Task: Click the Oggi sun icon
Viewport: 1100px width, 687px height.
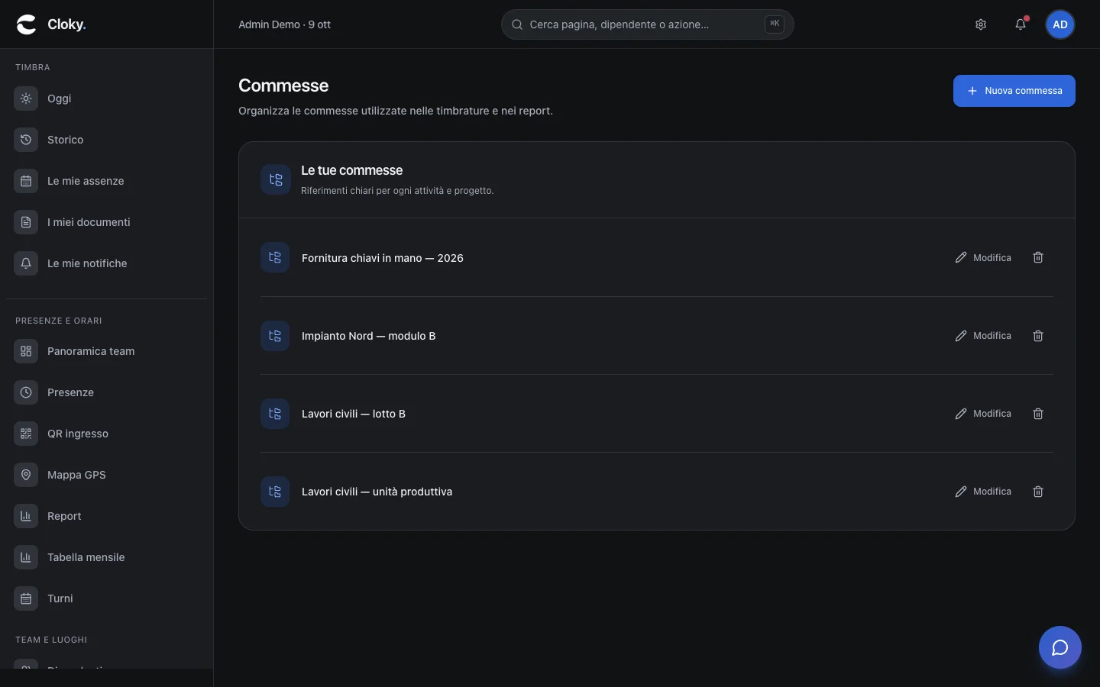Action: tap(26, 98)
